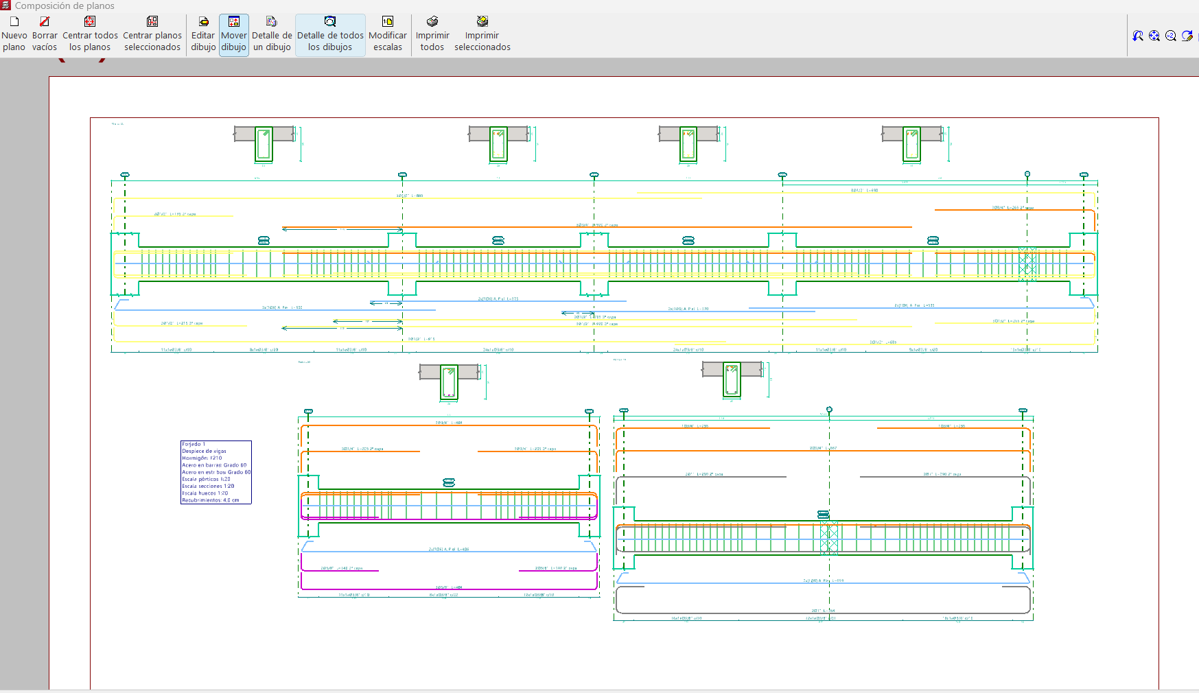This screenshot has height=693, width=1199.
Task: Restore previous zoom with magnifier arrow icon
Action: tap(1138, 36)
